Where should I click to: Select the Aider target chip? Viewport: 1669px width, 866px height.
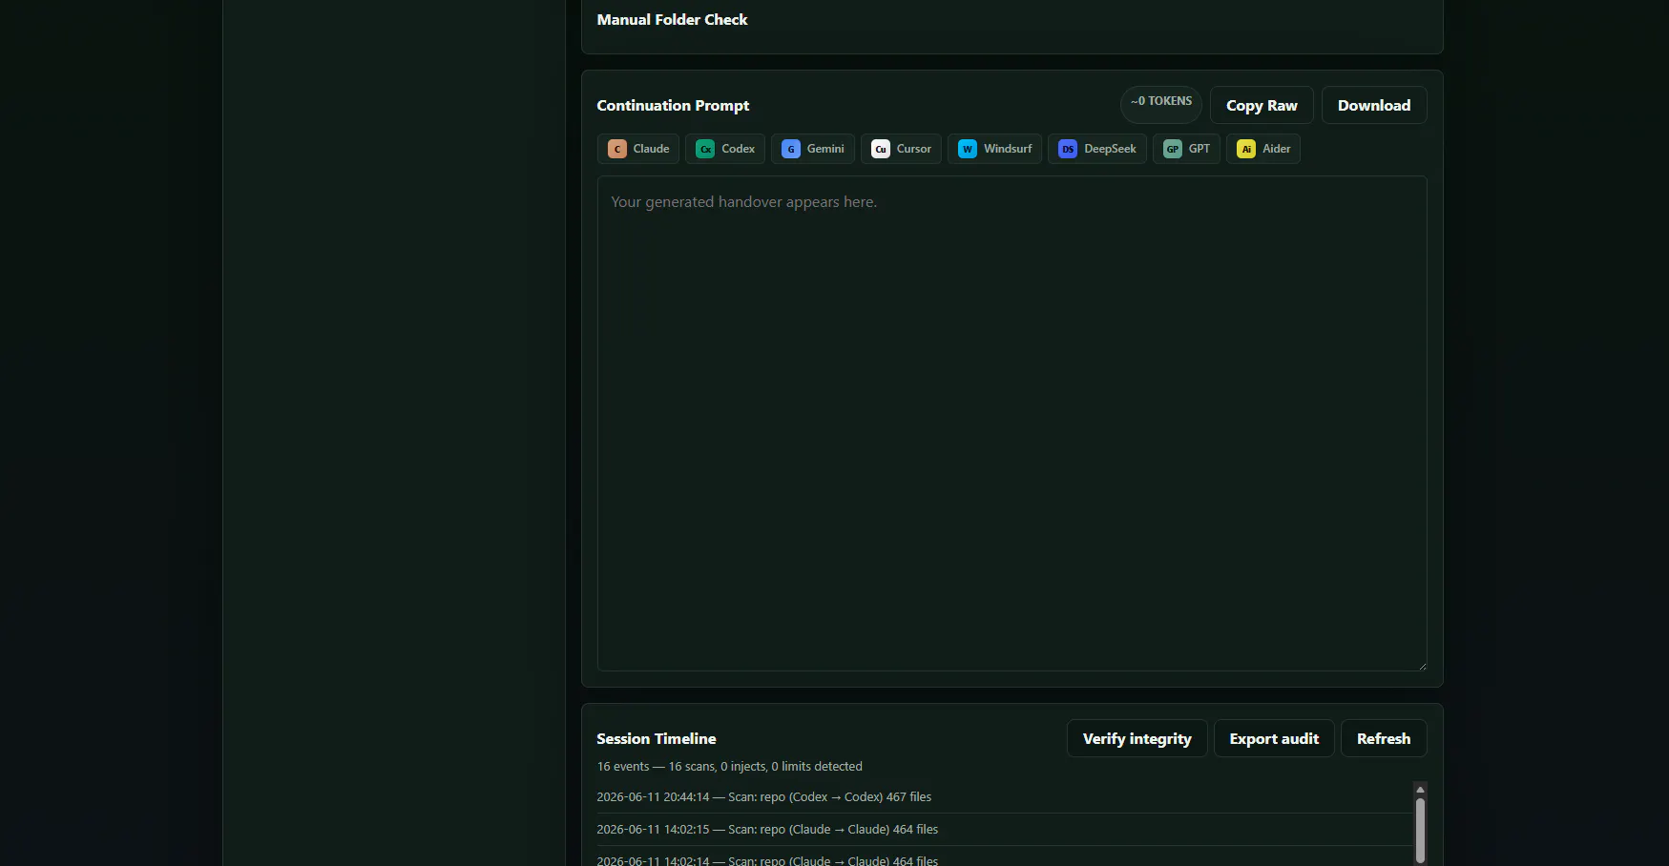click(x=1263, y=149)
